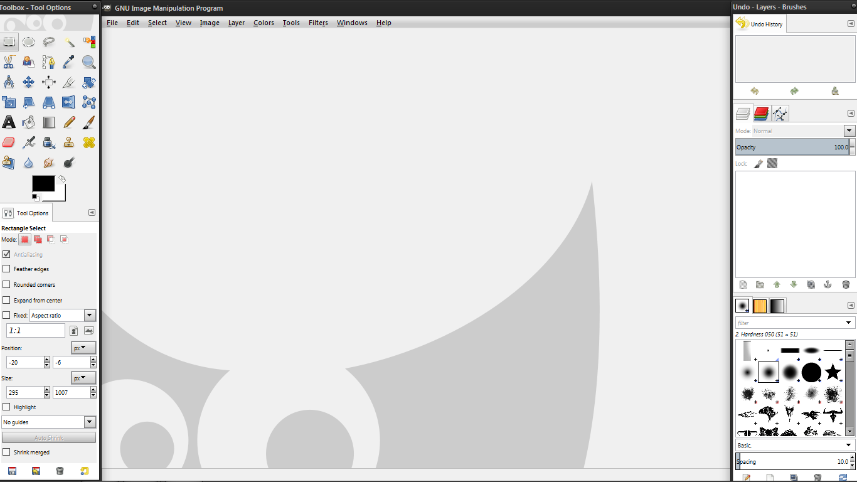Switch to the Patterns tab
The width and height of the screenshot is (857, 482).
[x=760, y=306]
